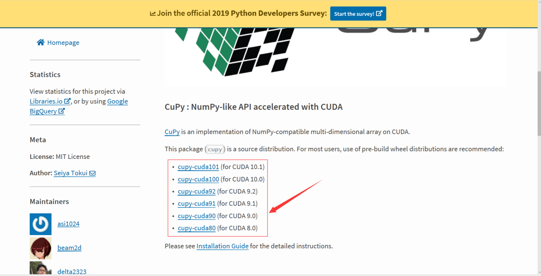Click the home icon next to Homepage
Viewport: 541px width, 276px height.
pyautogui.click(x=41, y=42)
